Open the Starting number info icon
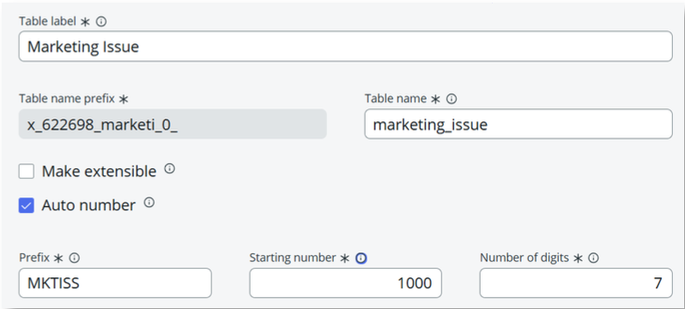This screenshot has height=309, width=685. [x=361, y=258]
